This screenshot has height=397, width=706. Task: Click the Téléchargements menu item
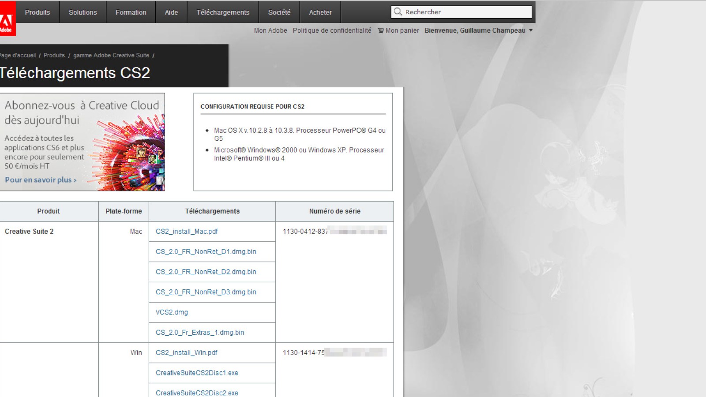pos(223,12)
